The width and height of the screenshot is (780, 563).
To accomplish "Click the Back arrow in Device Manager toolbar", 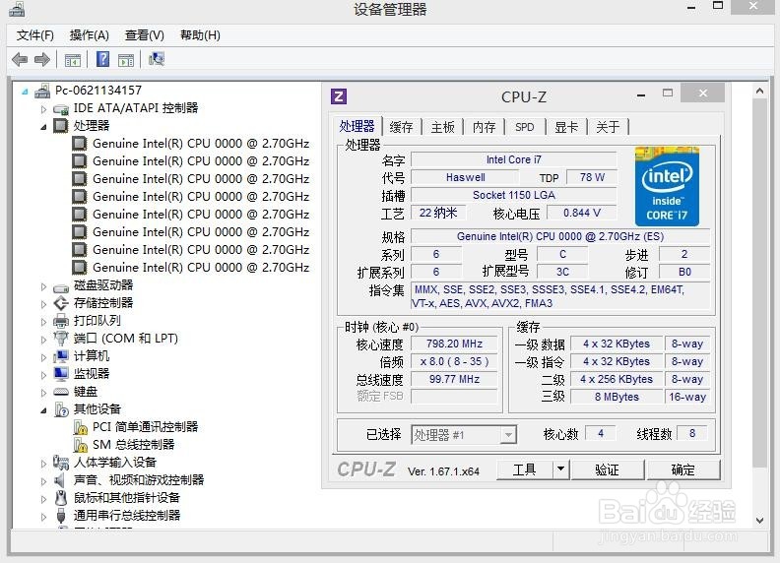I will click(x=20, y=60).
